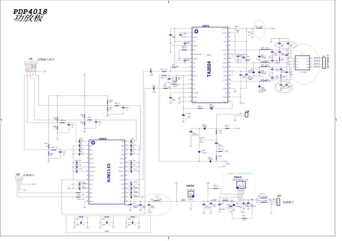Select the 3216 inductor label near J3
This screenshot has height=241, width=342.
262,194
